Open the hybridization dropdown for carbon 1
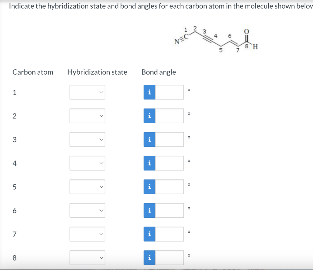This screenshot has width=313, height=270. [87, 92]
